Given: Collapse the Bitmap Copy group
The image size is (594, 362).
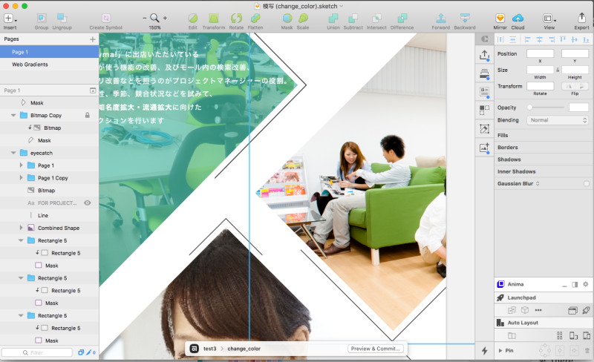Looking at the screenshot, I should pyautogui.click(x=13, y=115).
